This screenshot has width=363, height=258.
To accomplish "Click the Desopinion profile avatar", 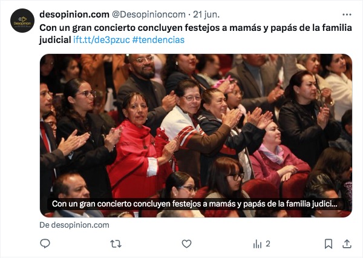I will 22,21.
